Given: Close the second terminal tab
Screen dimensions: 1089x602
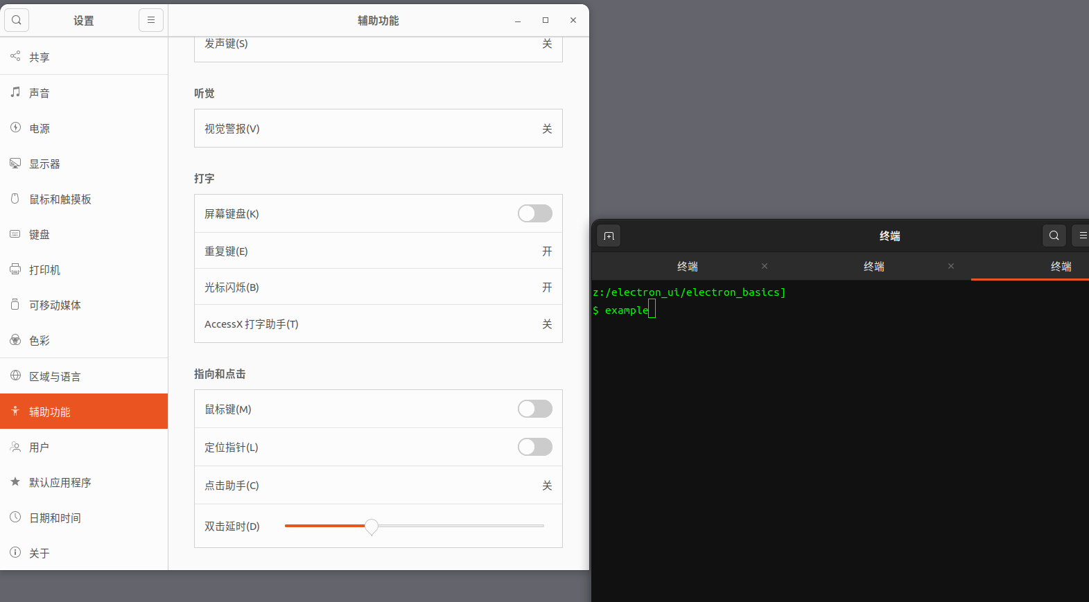Looking at the screenshot, I should [x=951, y=266].
